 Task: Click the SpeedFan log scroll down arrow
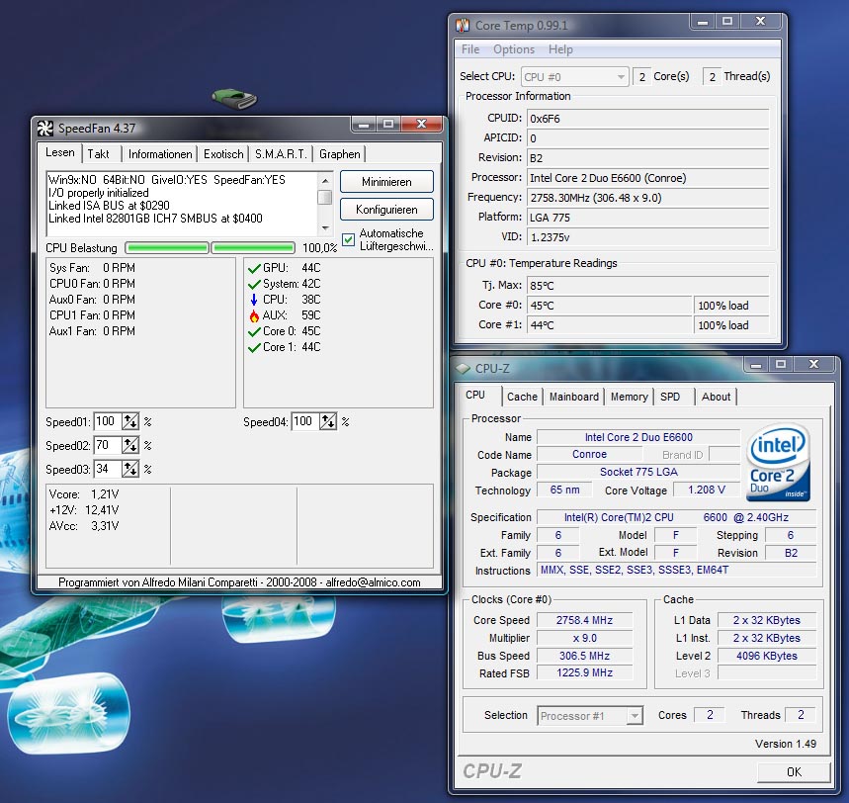325,228
